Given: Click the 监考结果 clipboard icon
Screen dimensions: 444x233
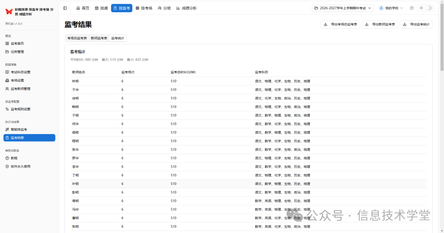Looking at the screenshot, I should pos(7,138).
